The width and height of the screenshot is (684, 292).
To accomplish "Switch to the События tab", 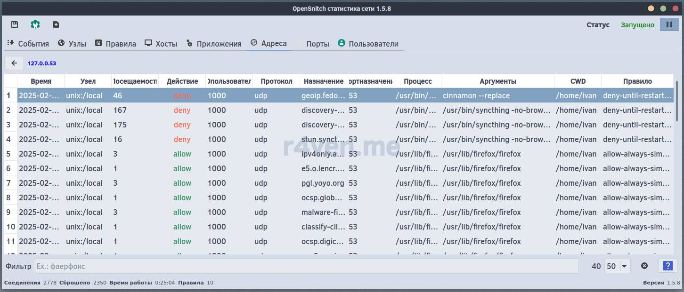I will tap(28, 44).
